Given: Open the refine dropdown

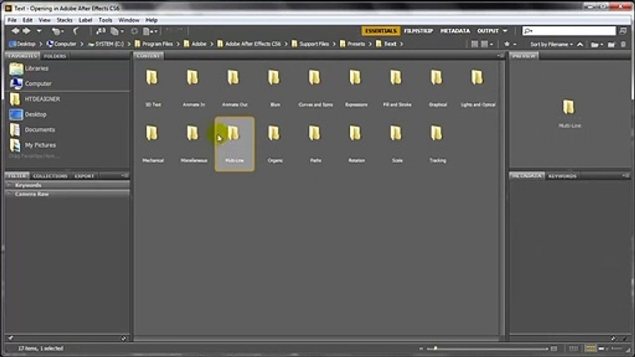Looking at the screenshot, I should pyautogui.click(x=117, y=31).
